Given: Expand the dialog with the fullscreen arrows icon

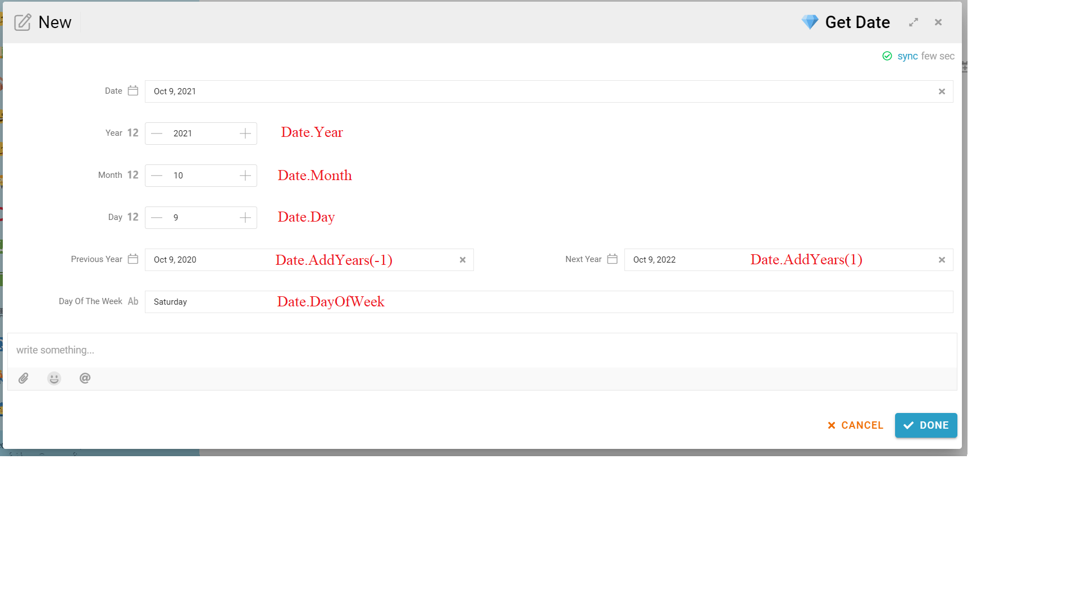Looking at the screenshot, I should click(914, 22).
